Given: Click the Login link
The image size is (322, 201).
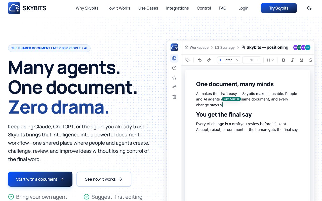Looking at the screenshot, I should (243, 8).
